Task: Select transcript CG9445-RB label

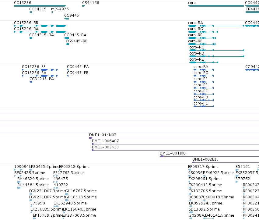Action: point(76,41)
